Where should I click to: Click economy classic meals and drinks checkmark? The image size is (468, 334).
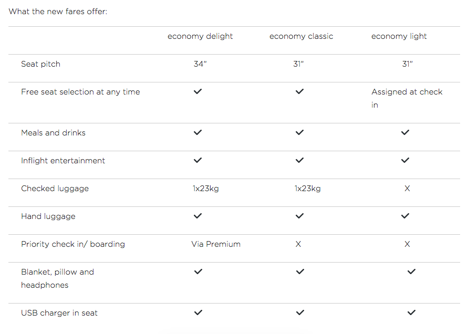click(299, 132)
